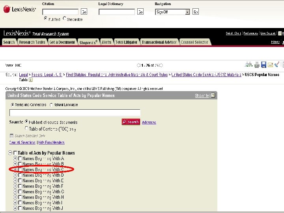The width and height of the screenshot is (284, 213).
Task: Check the Names Beginning With D box
Action: click(x=20, y=175)
